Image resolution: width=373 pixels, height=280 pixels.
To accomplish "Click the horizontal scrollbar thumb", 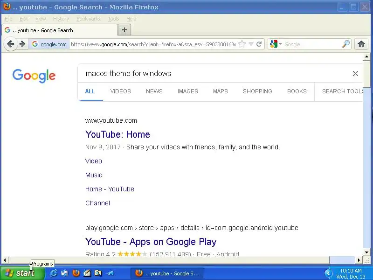I will pyautogui.click(x=169, y=260).
